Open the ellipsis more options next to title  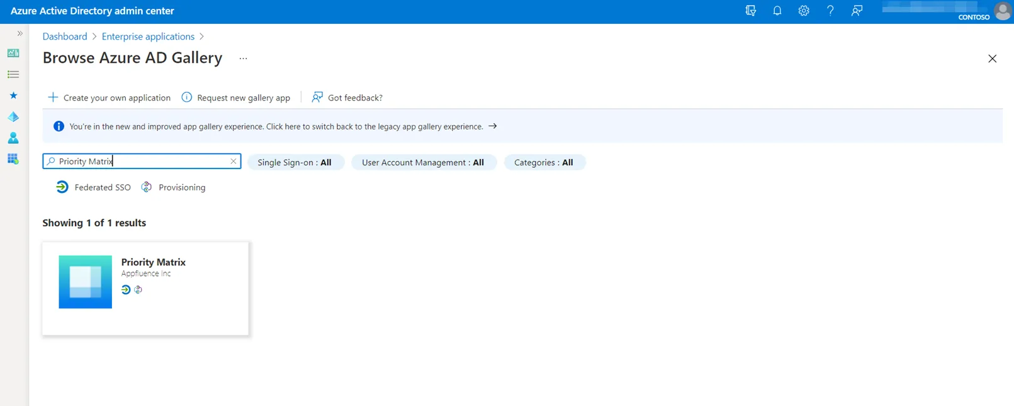(x=243, y=58)
